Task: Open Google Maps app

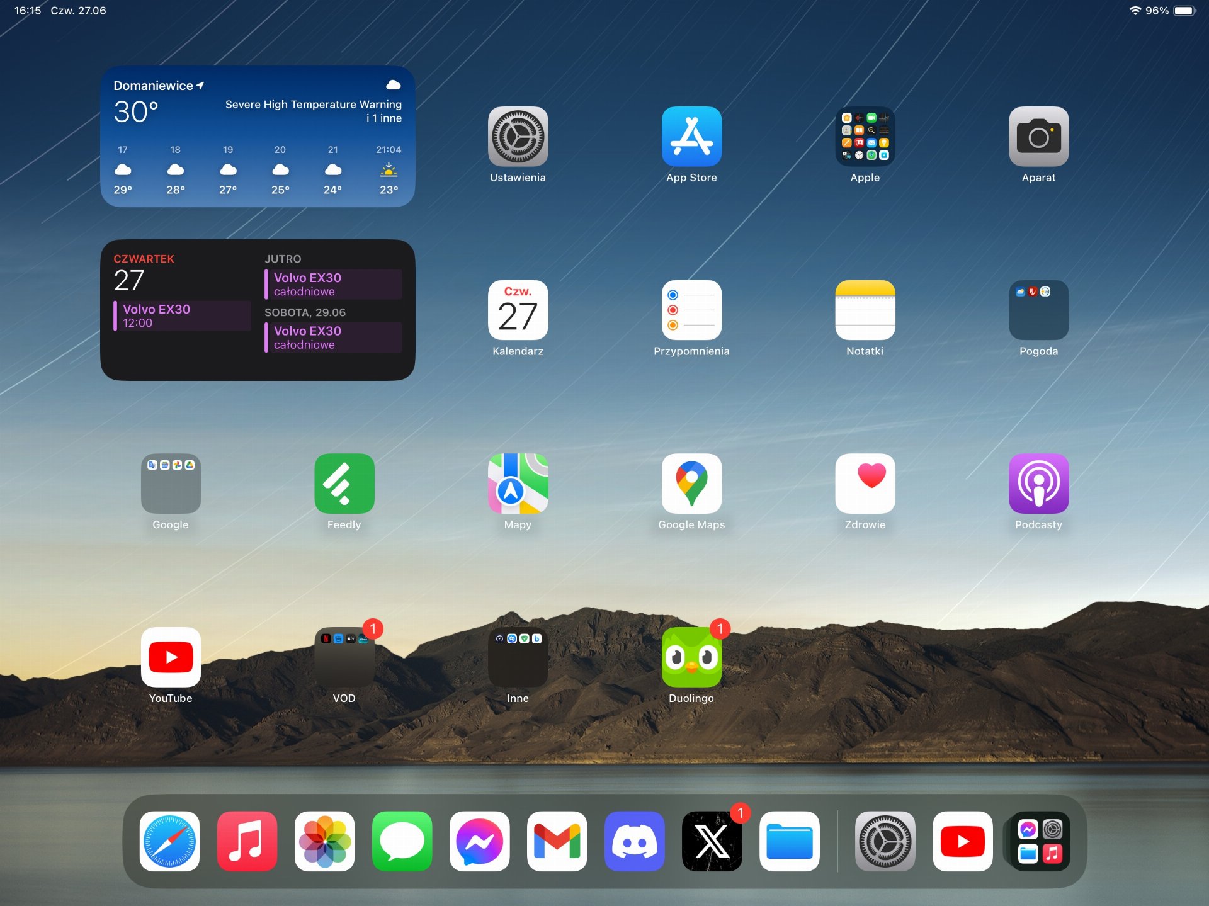Action: pyautogui.click(x=691, y=484)
